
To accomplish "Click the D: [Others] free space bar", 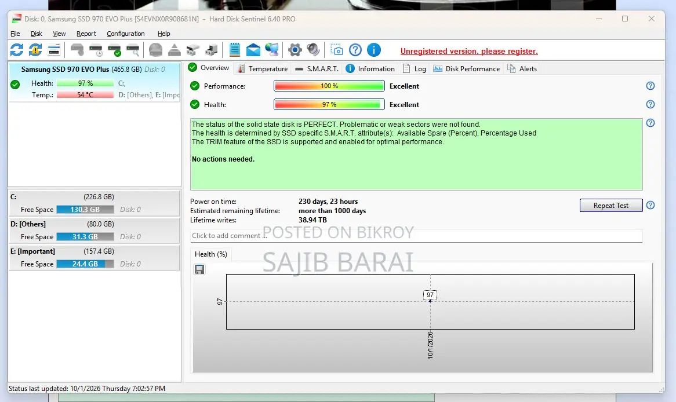I will pos(85,236).
